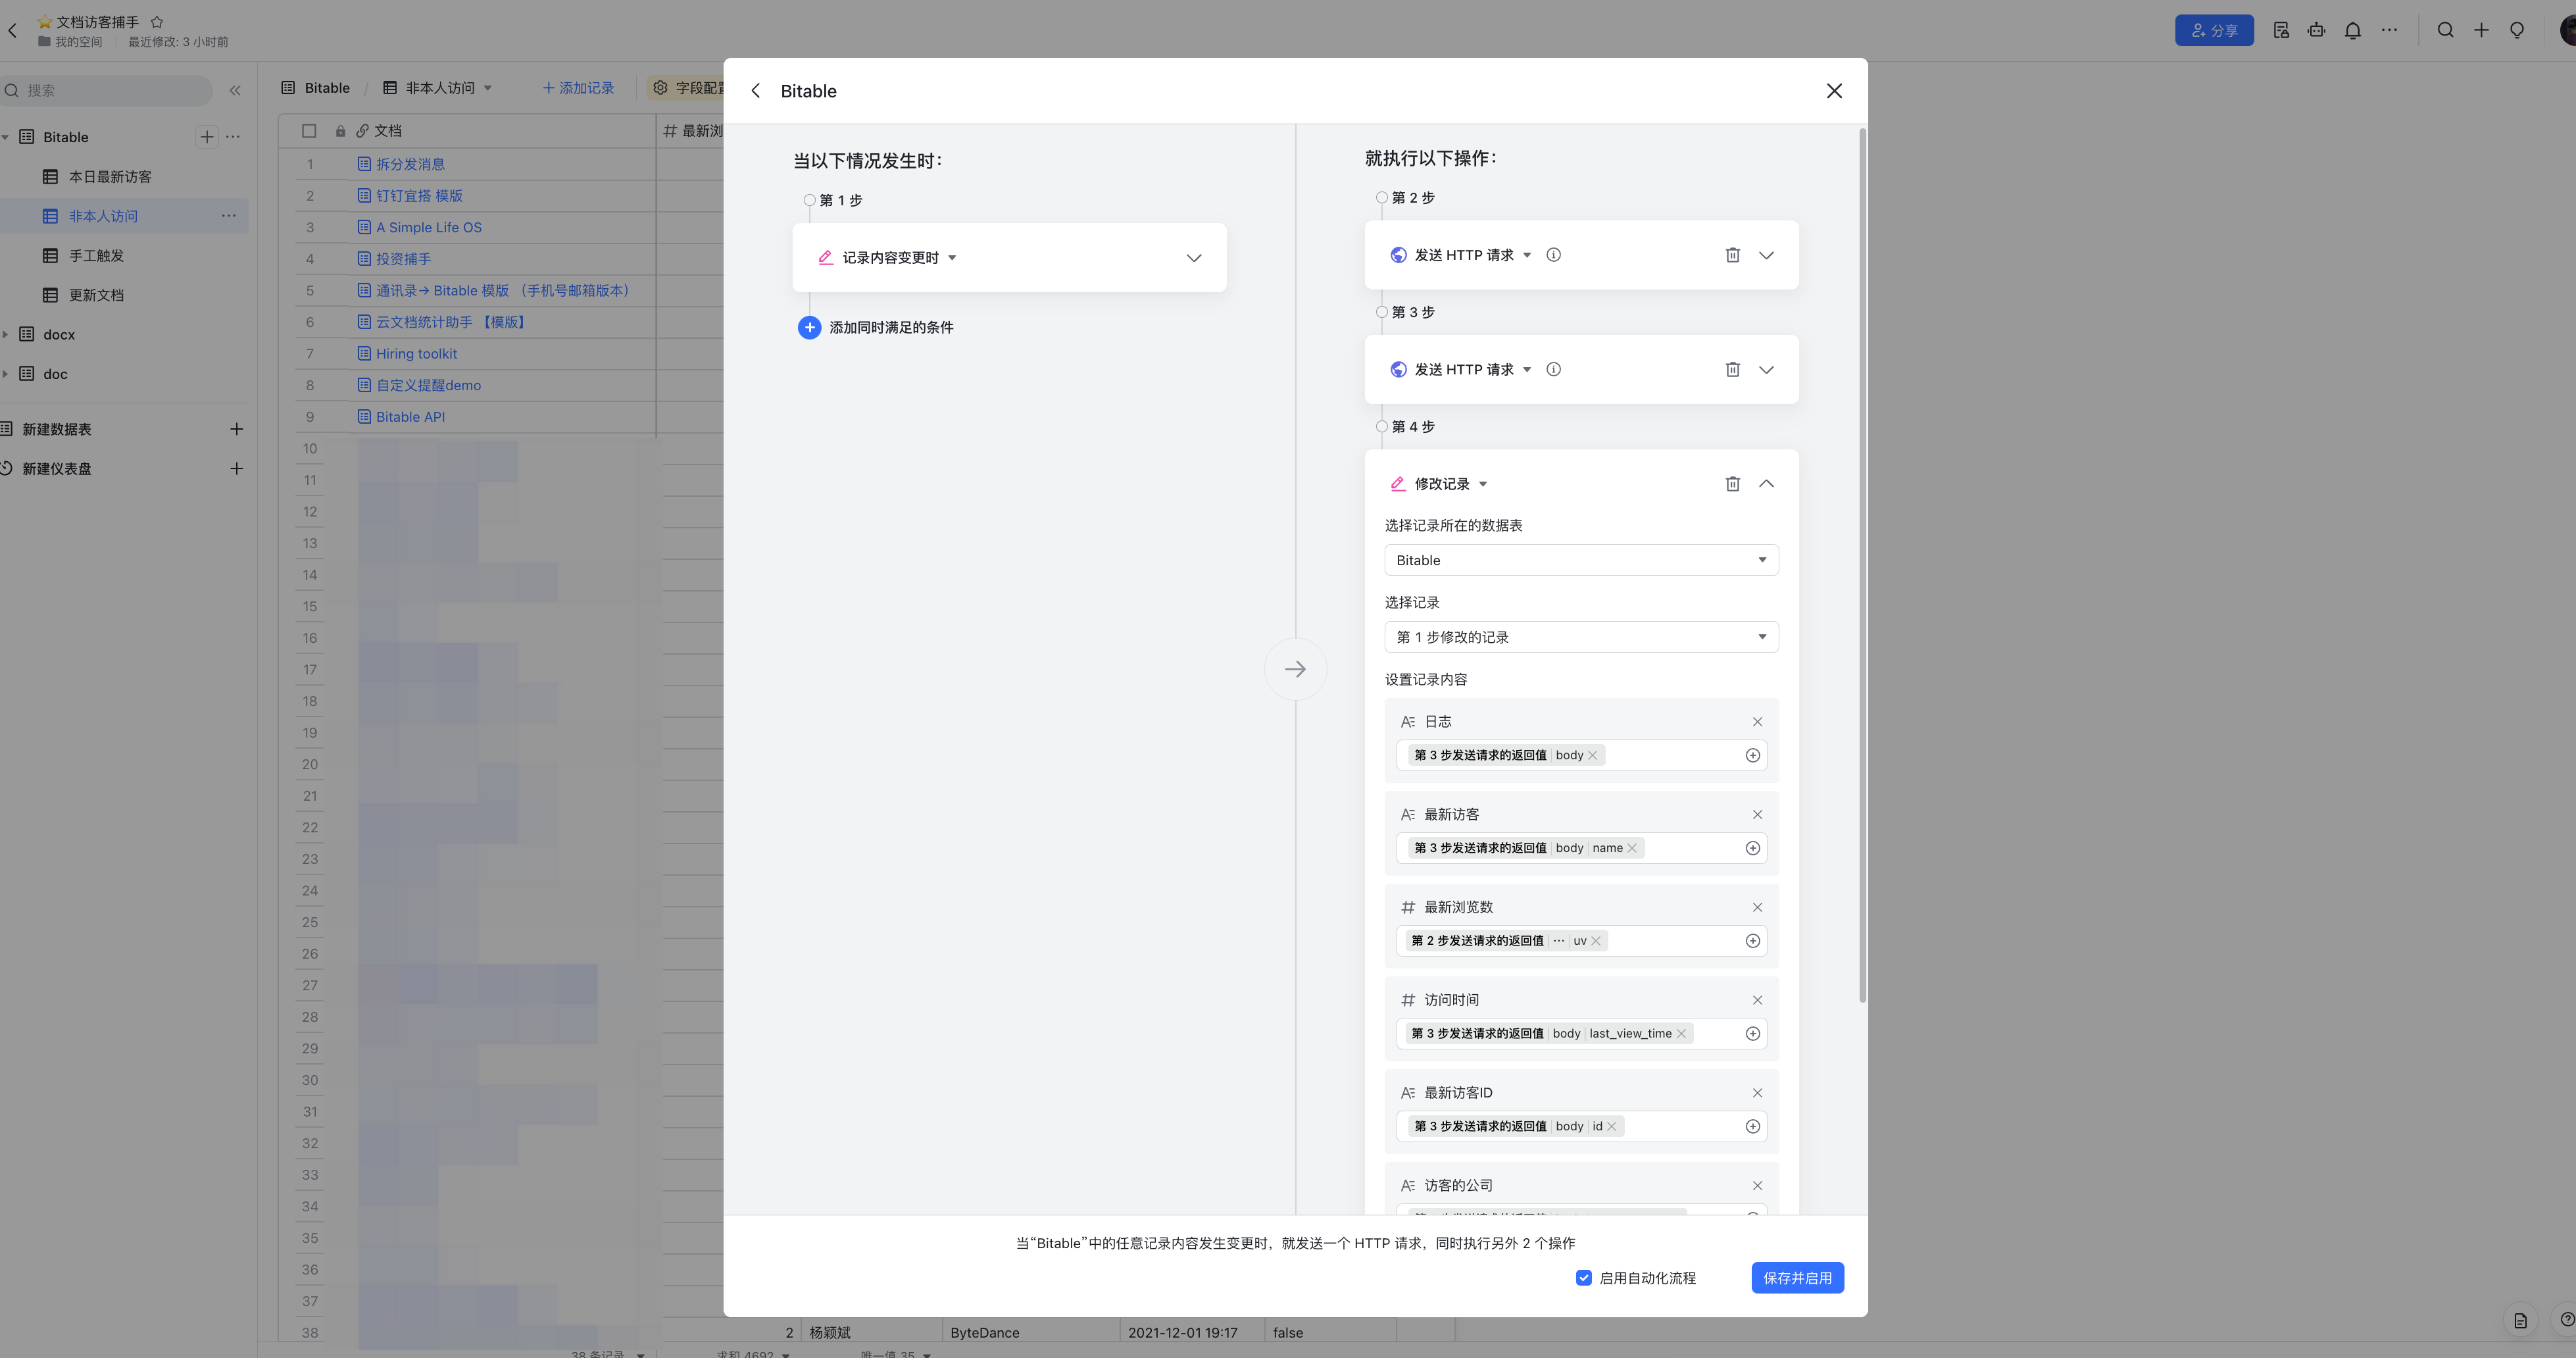Expand the step 3 HTTP request card
Viewport: 2576px width, 1358px height.
(1767, 370)
